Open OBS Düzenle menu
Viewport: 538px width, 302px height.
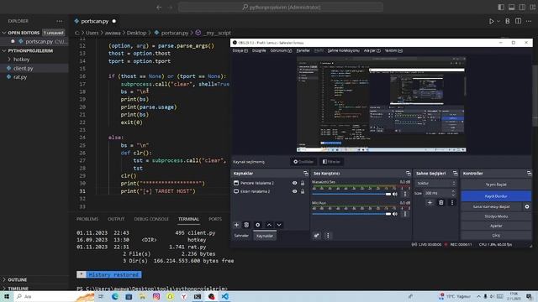tap(259, 50)
